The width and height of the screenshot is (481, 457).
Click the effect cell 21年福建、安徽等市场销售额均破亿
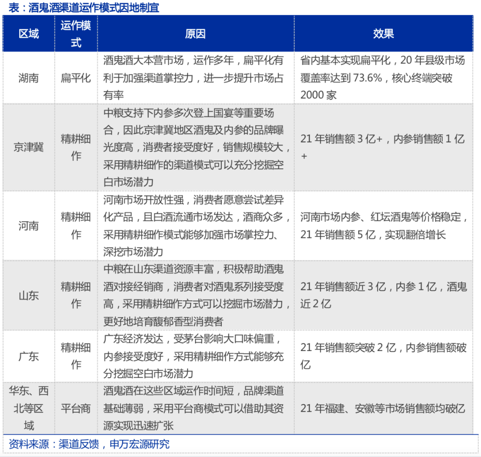pyautogui.click(x=383, y=408)
